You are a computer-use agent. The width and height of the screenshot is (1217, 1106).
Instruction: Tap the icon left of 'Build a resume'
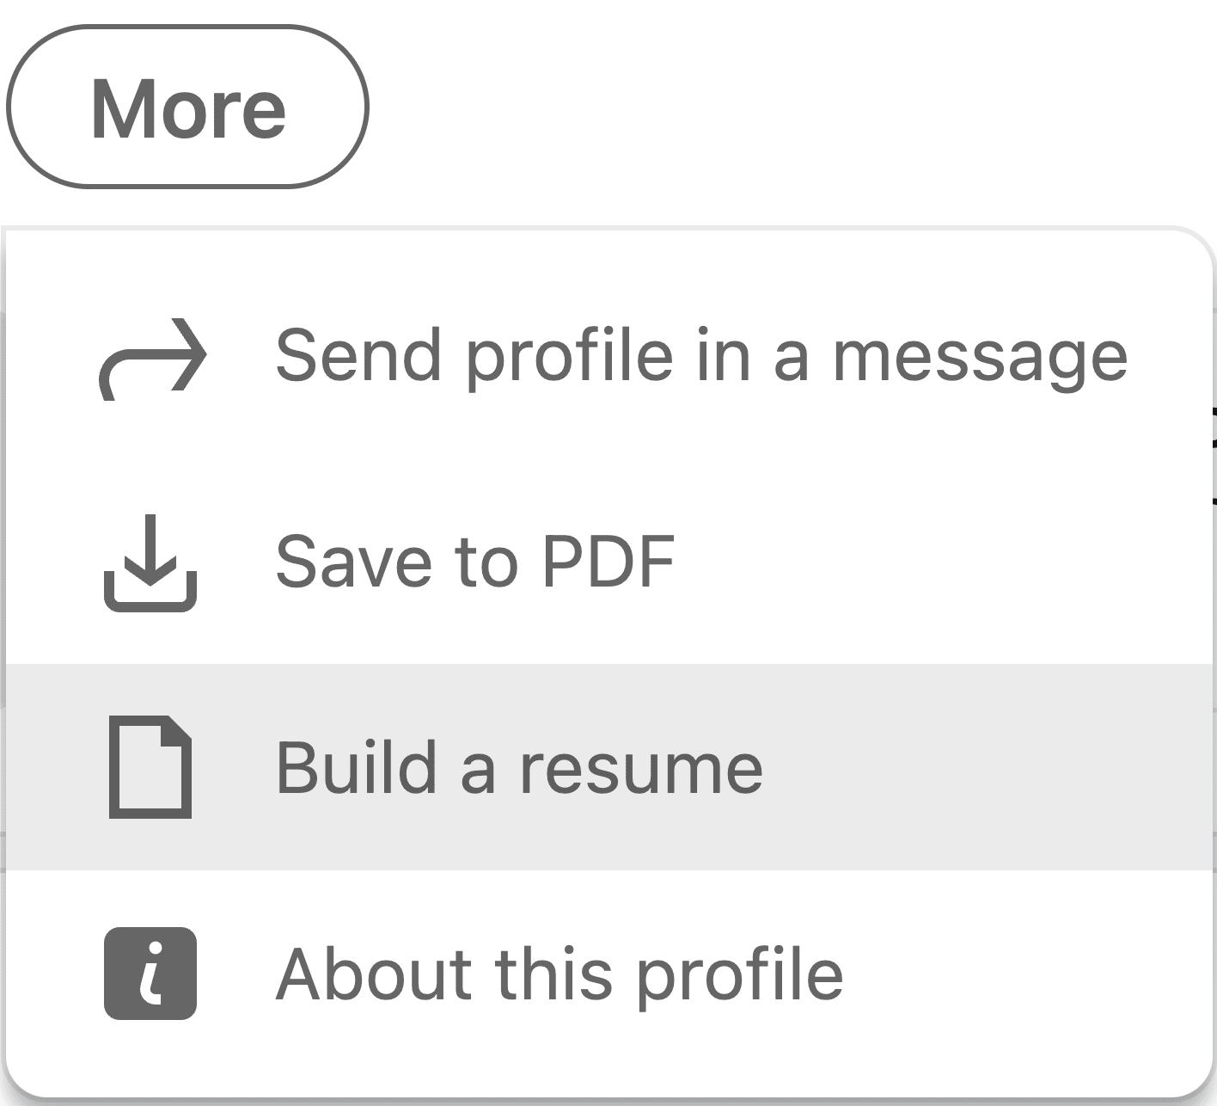pos(150,766)
